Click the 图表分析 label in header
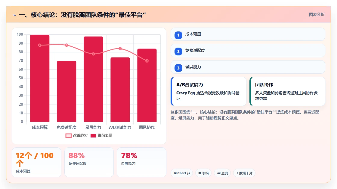 tap(317, 15)
